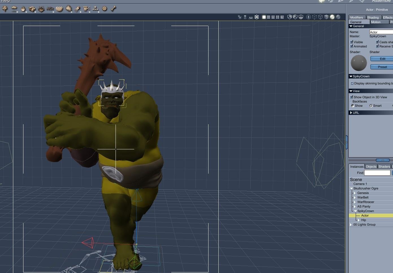Open the Modifiers tab

357,18
